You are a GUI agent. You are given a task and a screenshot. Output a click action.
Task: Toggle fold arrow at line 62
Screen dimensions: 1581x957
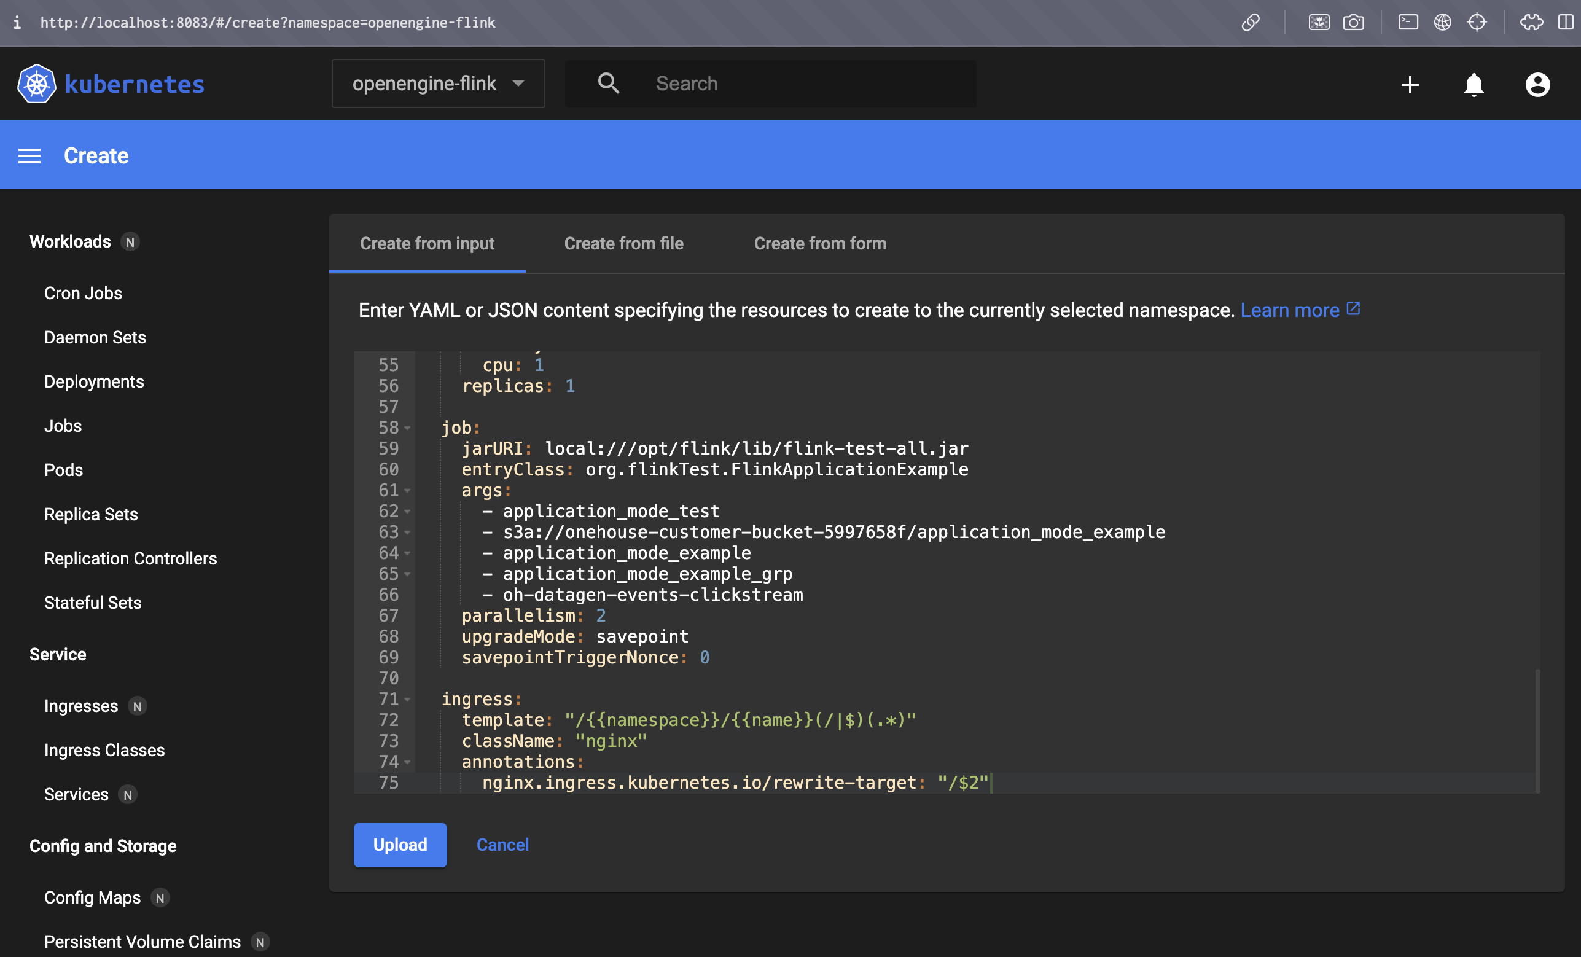click(x=407, y=512)
